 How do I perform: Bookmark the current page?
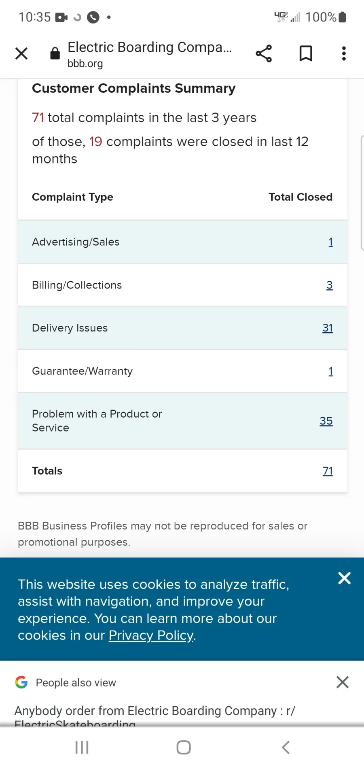coord(306,53)
